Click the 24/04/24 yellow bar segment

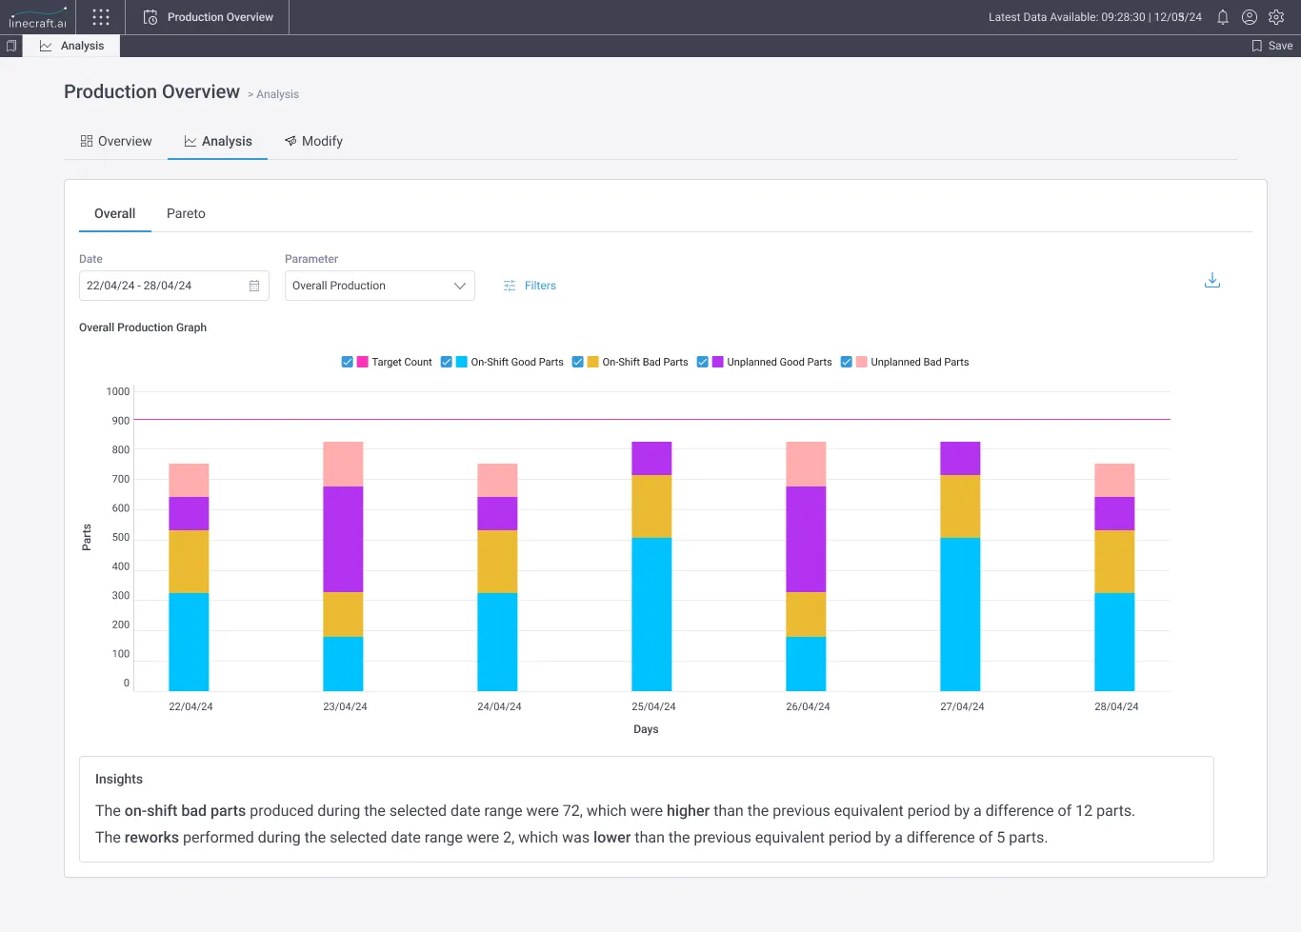pos(497,562)
